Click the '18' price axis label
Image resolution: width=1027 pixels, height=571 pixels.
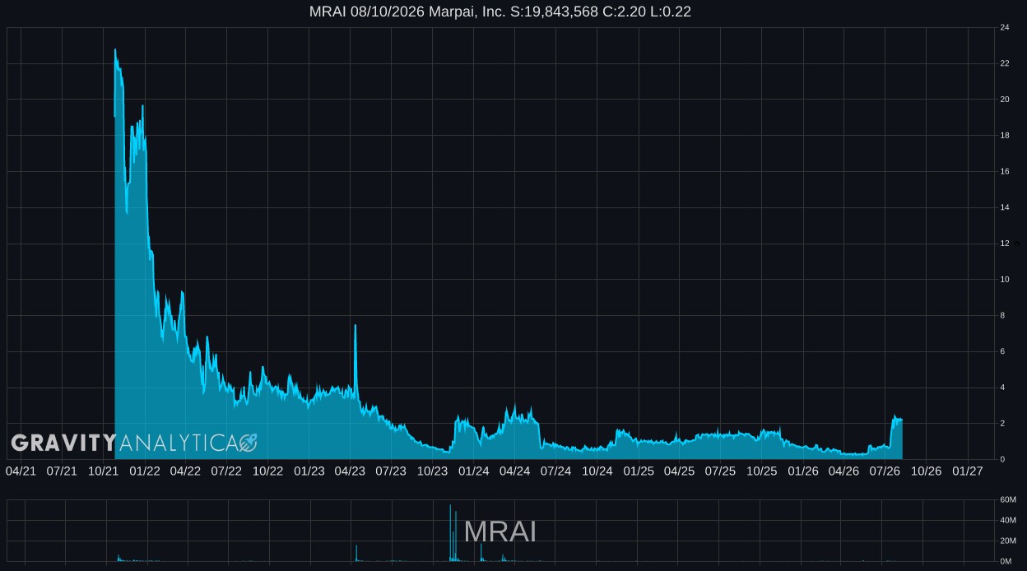(1005, 136)
